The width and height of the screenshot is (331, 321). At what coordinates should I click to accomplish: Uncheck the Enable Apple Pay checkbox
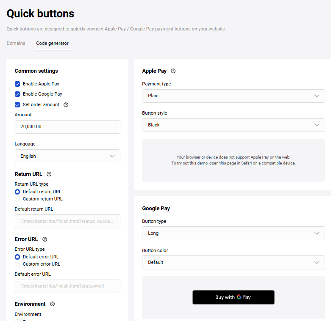[x=17, y=84]
